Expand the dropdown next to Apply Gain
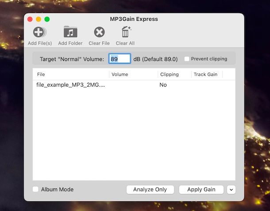The height and width of the screenshot is (211, 270). tap(231, 190)
